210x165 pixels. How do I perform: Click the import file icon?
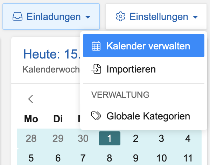(x=96, y=69)
